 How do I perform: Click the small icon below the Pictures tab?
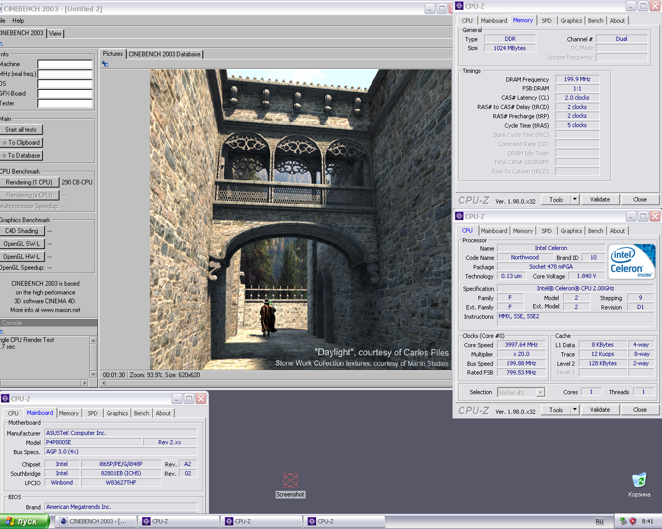point(106,64)
